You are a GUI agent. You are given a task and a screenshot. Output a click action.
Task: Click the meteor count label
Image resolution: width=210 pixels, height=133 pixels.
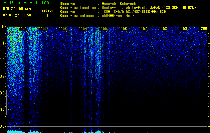click(x=47, y=10)
